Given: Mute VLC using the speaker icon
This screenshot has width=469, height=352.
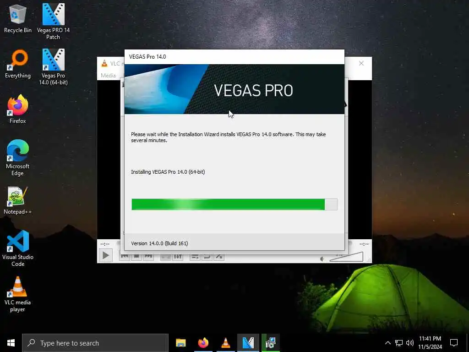Looking at the screenshot, I should coord(322,258).
